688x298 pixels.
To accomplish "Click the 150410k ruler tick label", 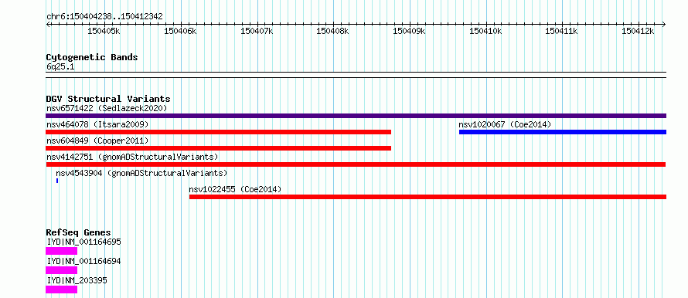I will tap(485, 32).
